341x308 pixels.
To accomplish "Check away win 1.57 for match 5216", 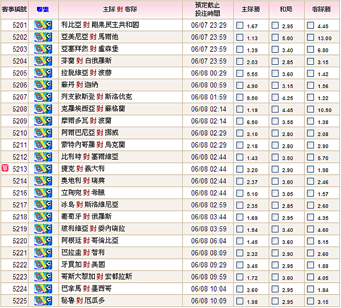I will [310, 193].
